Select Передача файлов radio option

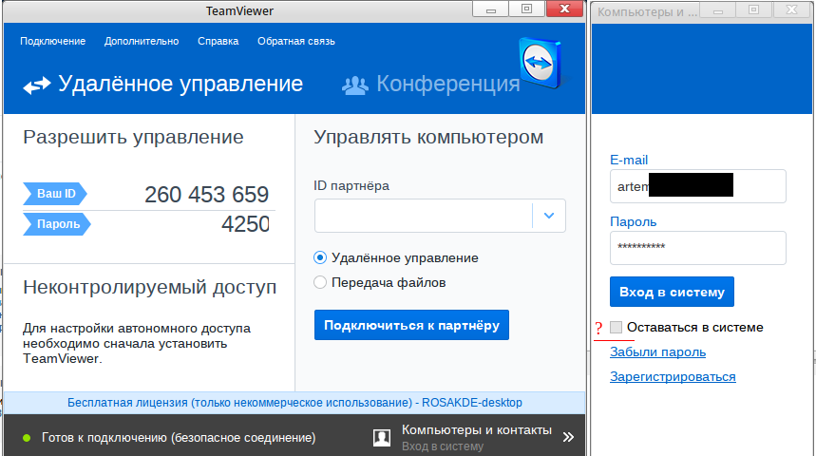pyautogui.click(x=320, y=283)
